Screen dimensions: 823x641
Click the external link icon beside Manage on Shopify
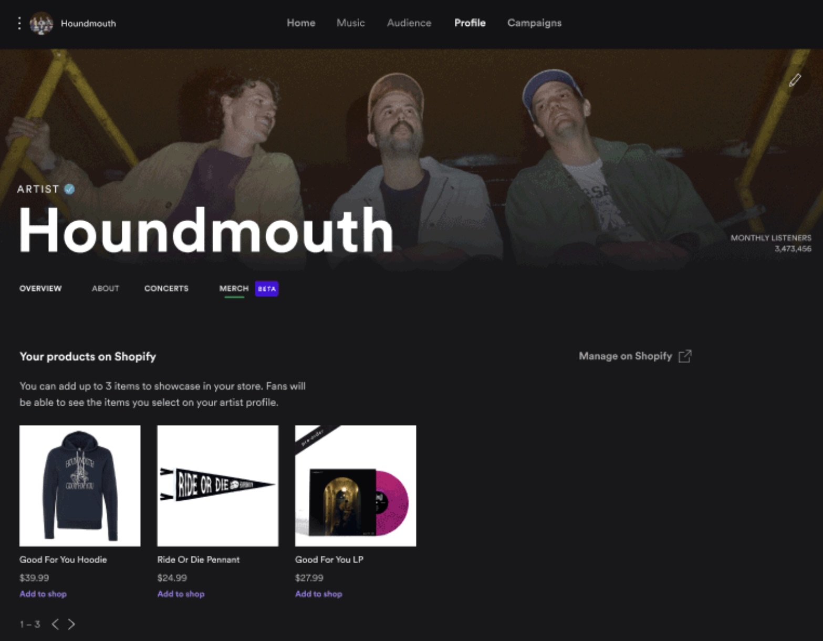685,356
